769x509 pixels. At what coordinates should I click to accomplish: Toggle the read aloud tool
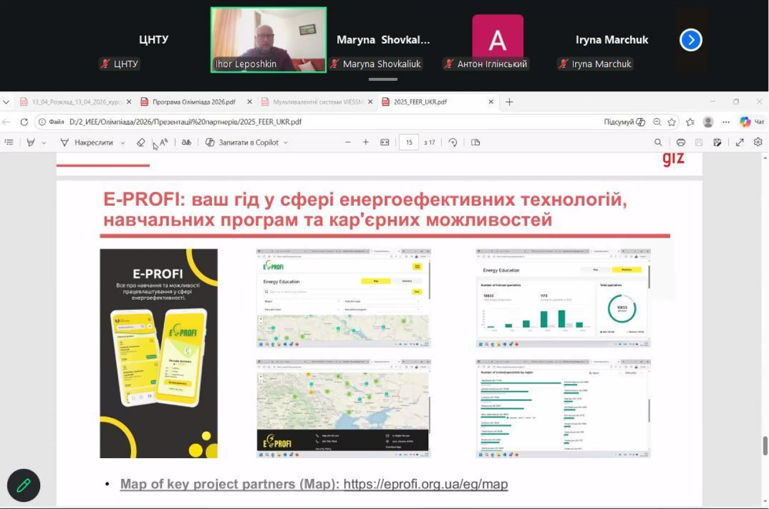164,143
